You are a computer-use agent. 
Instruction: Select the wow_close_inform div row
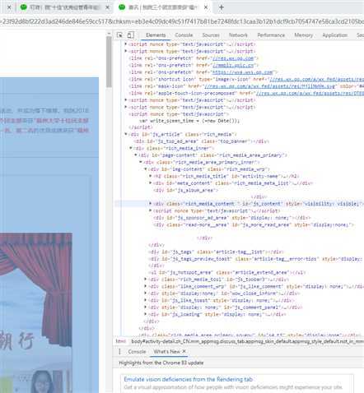coord(224,294)
